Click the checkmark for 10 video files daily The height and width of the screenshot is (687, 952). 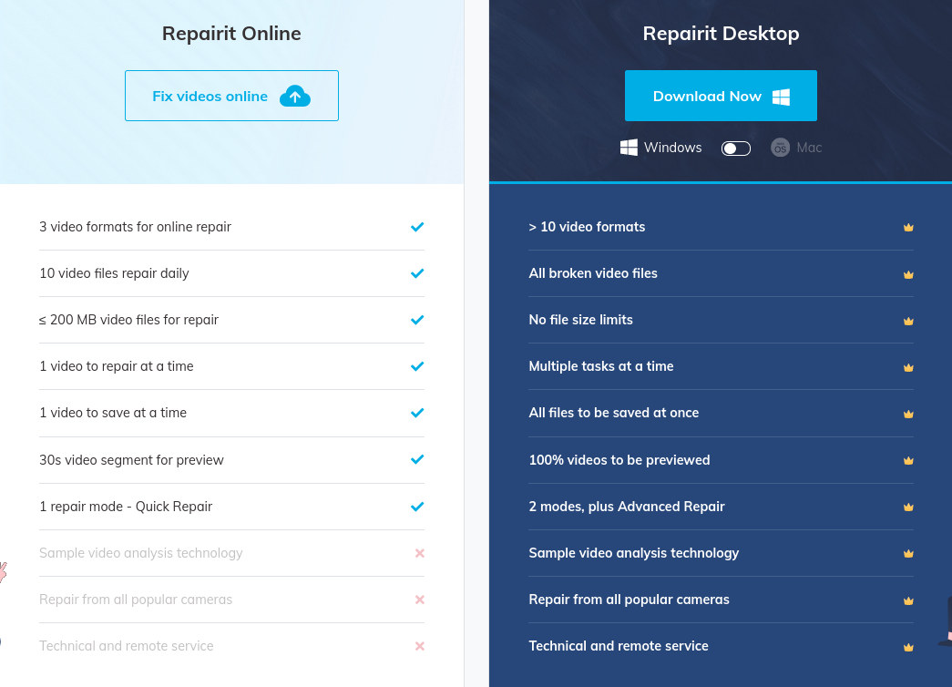point(417,273)
